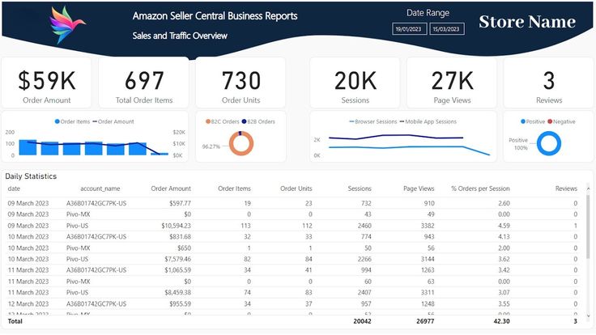Sort table by date column header
The width and height of the screenshot is (596, 335).
click(14, 189)
